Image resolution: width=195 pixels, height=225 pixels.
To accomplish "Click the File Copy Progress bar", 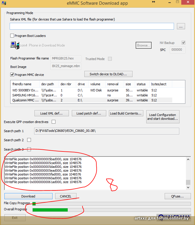I will point(112,204).
